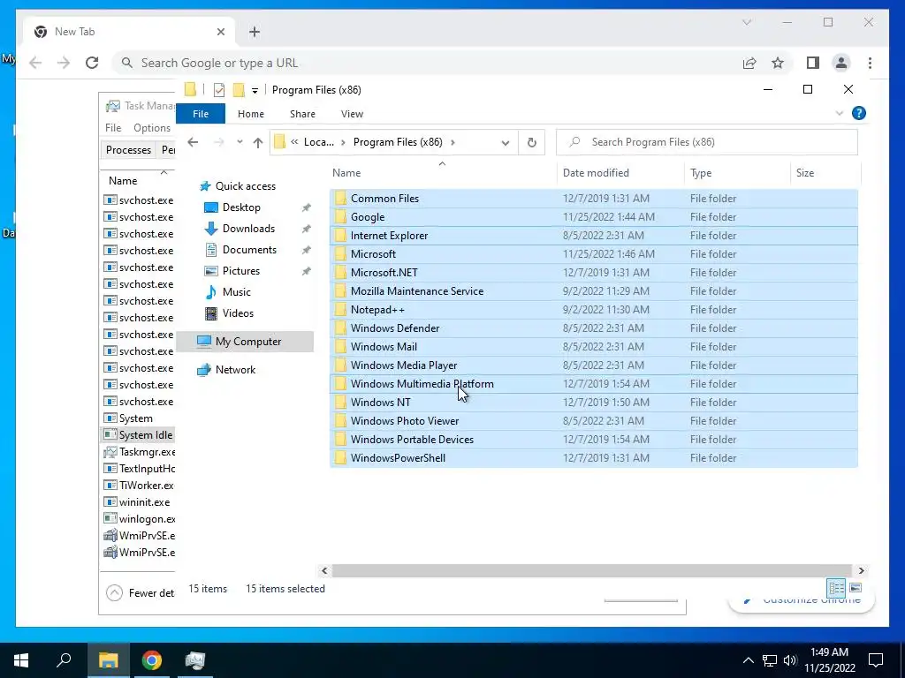Select the Windows NT folder icon
Image resolution: width=905 pixels, height=678 pixels.
[x=340, y=403]
